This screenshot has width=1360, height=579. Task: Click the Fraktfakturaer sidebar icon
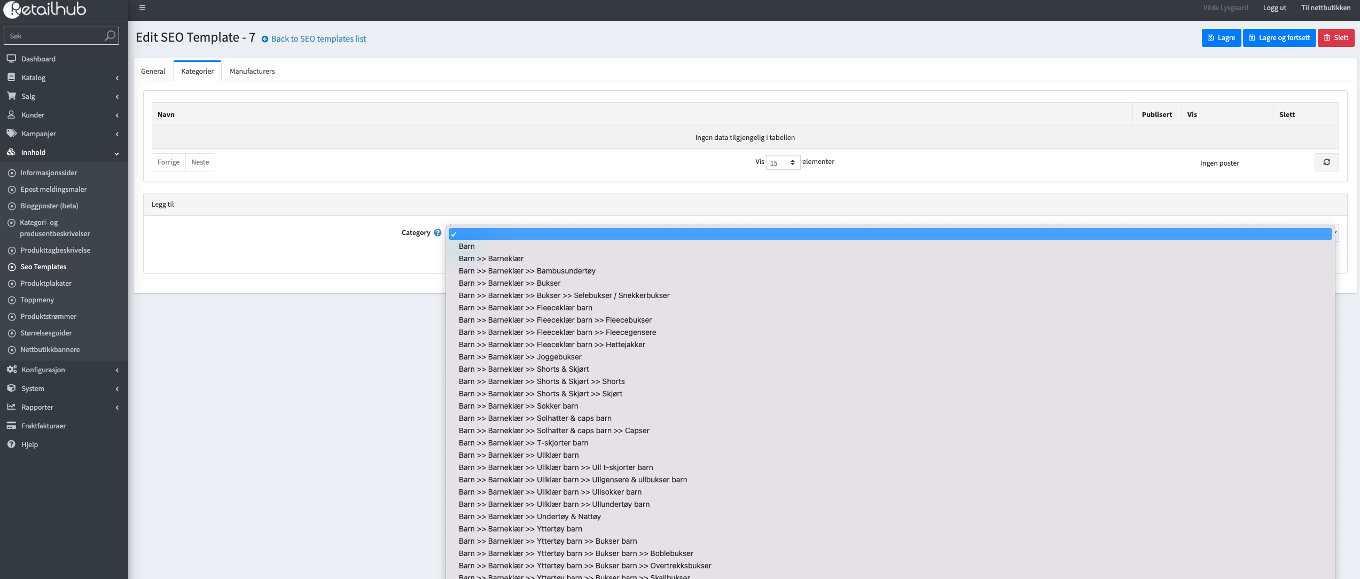click(x=11, y=426)
